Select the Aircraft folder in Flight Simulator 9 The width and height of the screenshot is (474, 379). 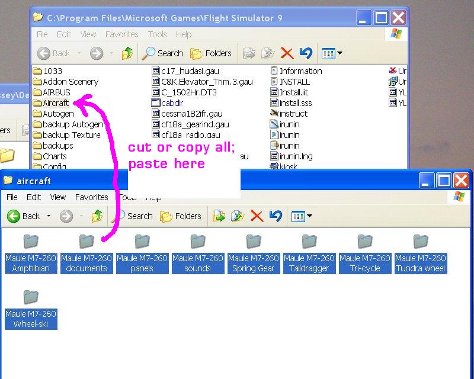[51, 103]
